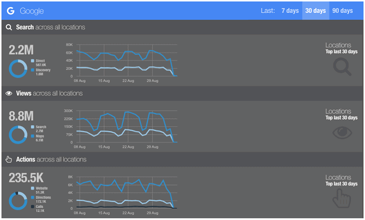Click the 2.2M search total
The width and height of the screenshot is (365, 220).
(21, 50)
